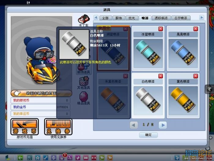Click the 我的游戏币 balance field
214x161 pixels.
coord(41,100)
